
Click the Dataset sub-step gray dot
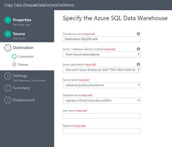14,64
